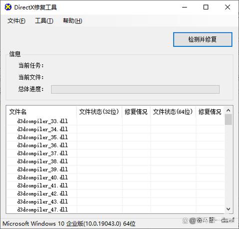The height and width of the screenshot is (229, 239).
Task: Select the d3dcompiler_43.dll row
Action: [116, 202]
